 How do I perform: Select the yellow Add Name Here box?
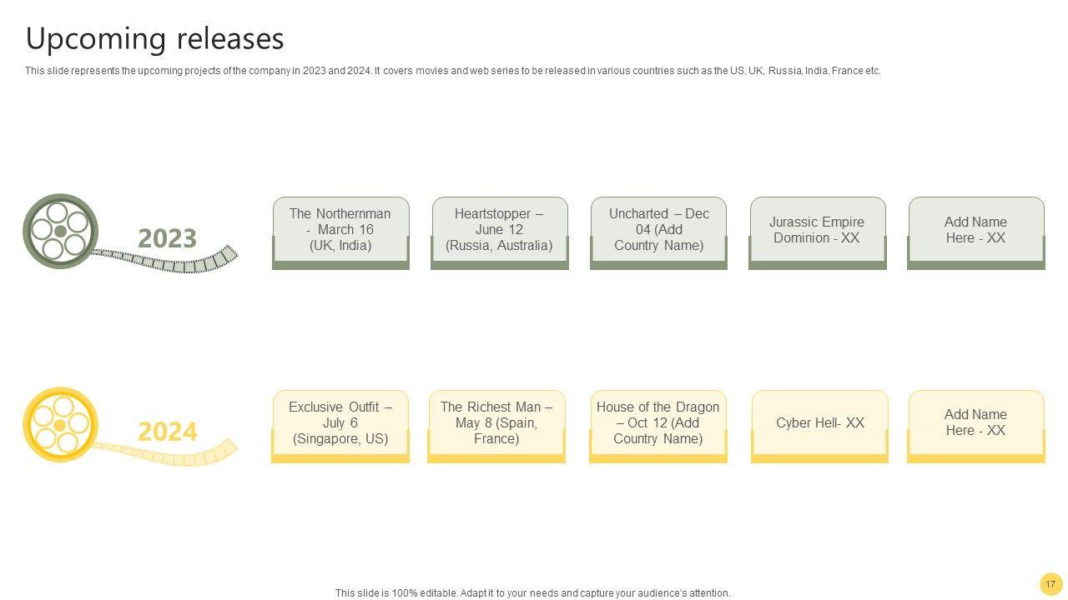point(975,423)
